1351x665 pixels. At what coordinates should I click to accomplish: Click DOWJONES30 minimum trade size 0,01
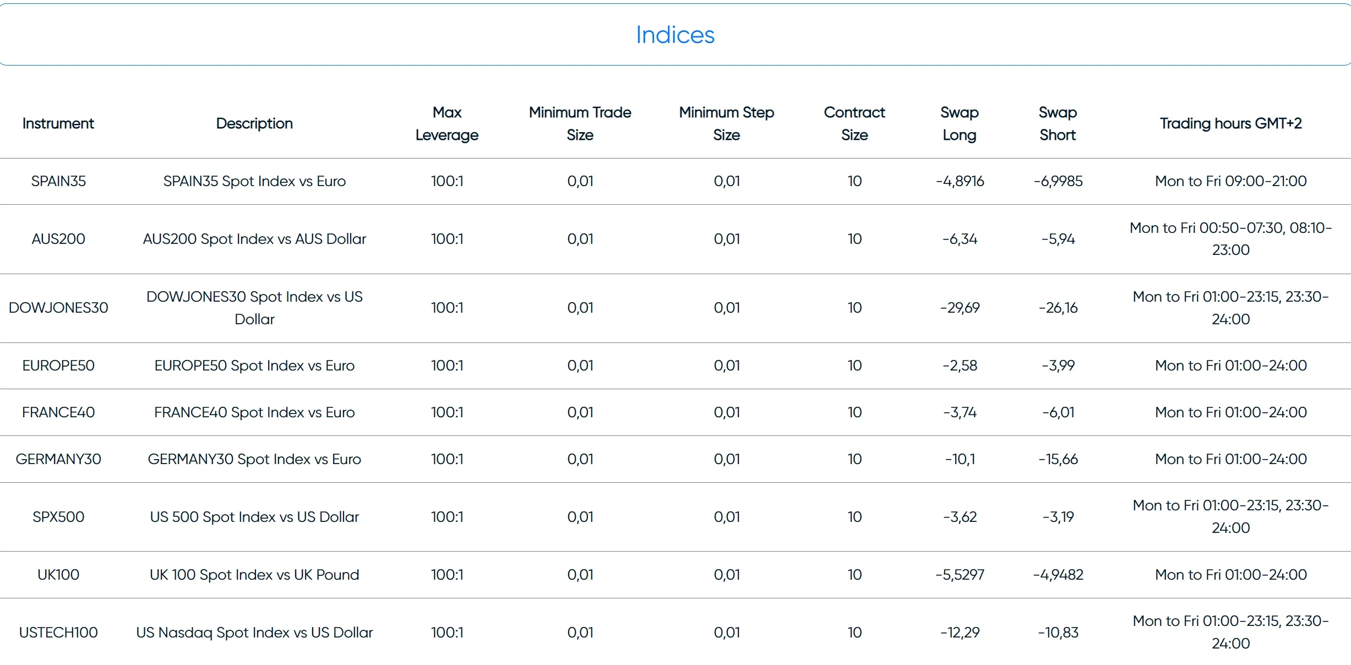[580, 308]
